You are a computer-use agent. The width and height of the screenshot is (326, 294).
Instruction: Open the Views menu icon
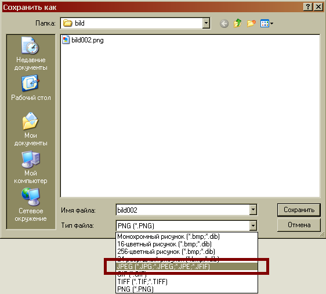266,23
